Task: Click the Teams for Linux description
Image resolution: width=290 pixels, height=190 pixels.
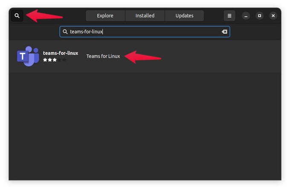Action: pyautogui.click(x=103, y=56)
